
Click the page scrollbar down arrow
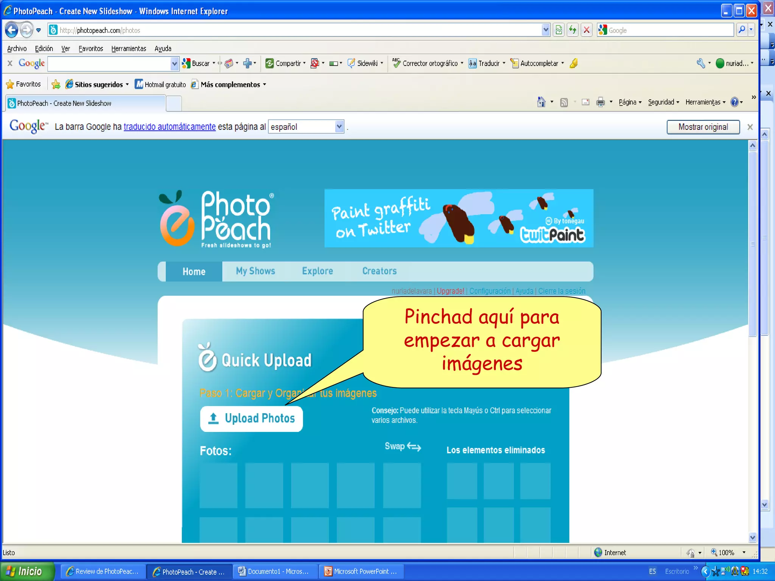[752, 538]
